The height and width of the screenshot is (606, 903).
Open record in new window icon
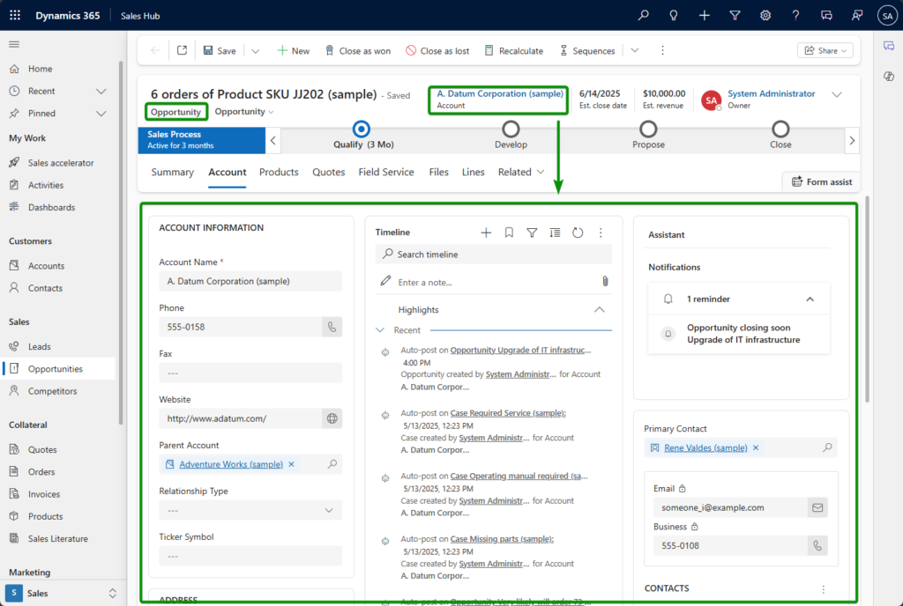[182, 50]
